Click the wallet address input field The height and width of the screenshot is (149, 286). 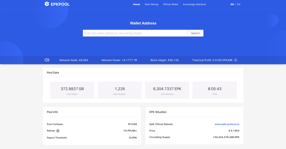tap(135, 33)
